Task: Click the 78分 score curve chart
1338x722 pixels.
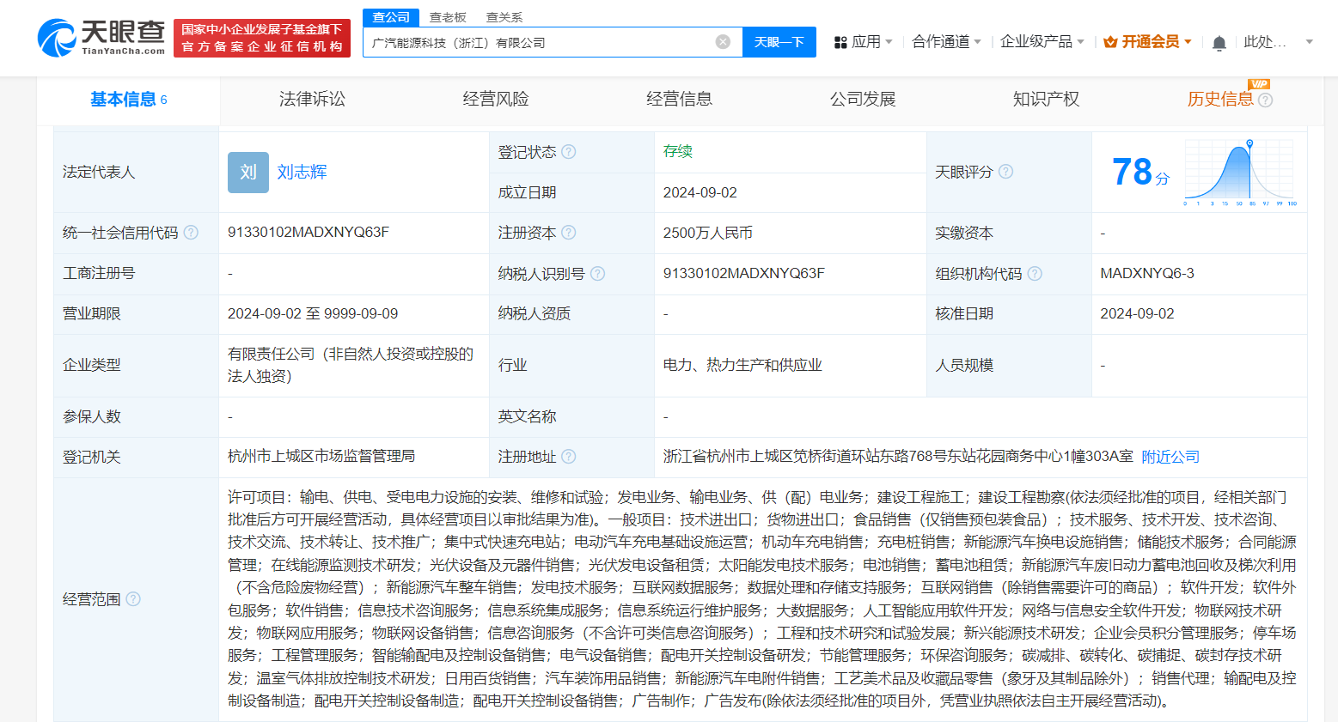Action: click(1237, 172)
